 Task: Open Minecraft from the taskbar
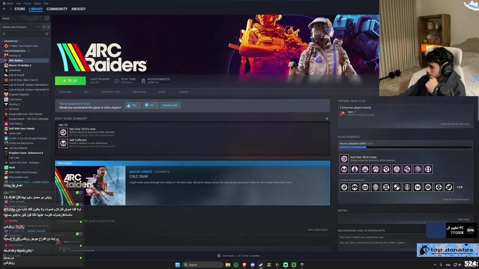coord(294,265)
